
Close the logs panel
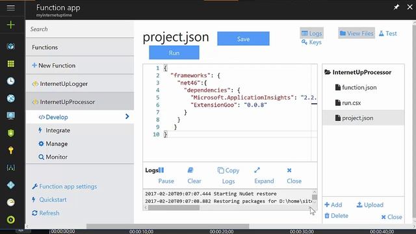pos(294,175)
